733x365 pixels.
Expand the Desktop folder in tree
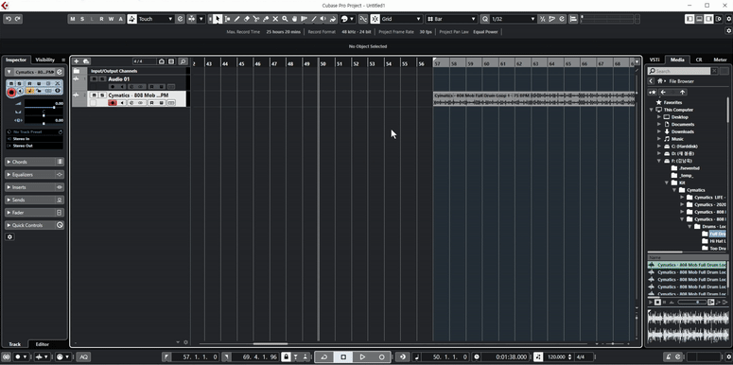[659, 117]
